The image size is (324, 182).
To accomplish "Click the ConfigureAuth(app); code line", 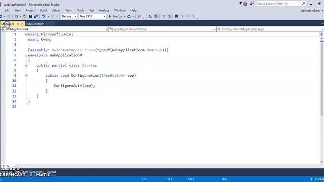I will pos(74,86).
